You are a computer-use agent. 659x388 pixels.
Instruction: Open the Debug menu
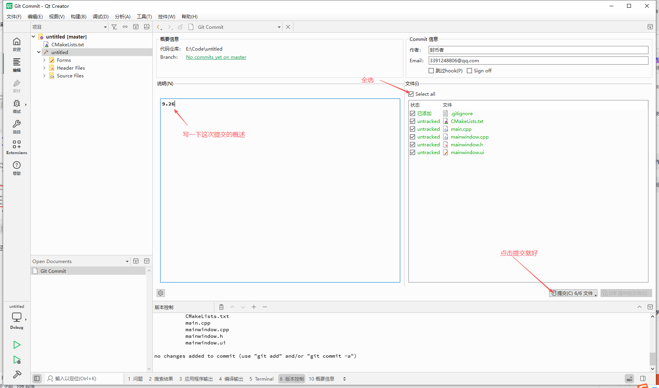[x=101, y=16]
